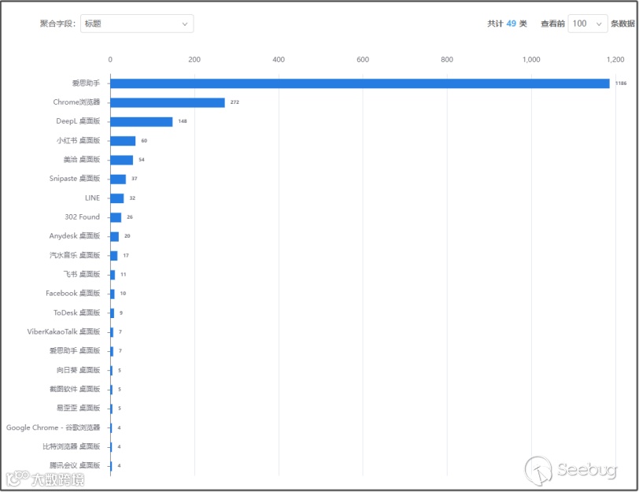Select the 小红书 桌面版 bar
Viewport: 639px width, 492px height.
[123, 141]
